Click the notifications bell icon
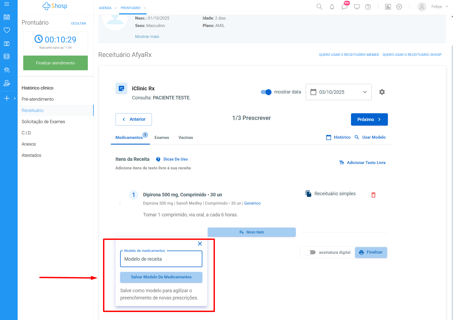 coord(332,7)
